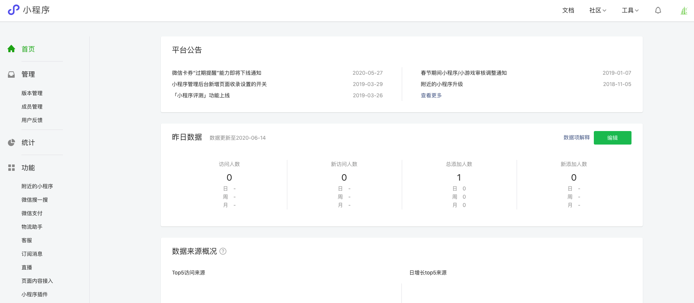Open announcement 「小程序评测」功能上线
This screenshot has width=694, height=303.
(x=201, y=95)
